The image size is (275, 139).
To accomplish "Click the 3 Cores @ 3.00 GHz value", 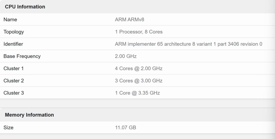I will point(139,81).
